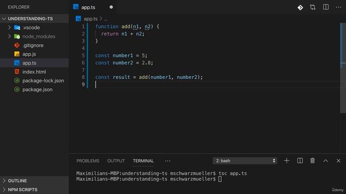The height and width of the screenshot is (194, 346).
Task: Click the unsaved dot on the app.ts tab
Action: [111, 7]
